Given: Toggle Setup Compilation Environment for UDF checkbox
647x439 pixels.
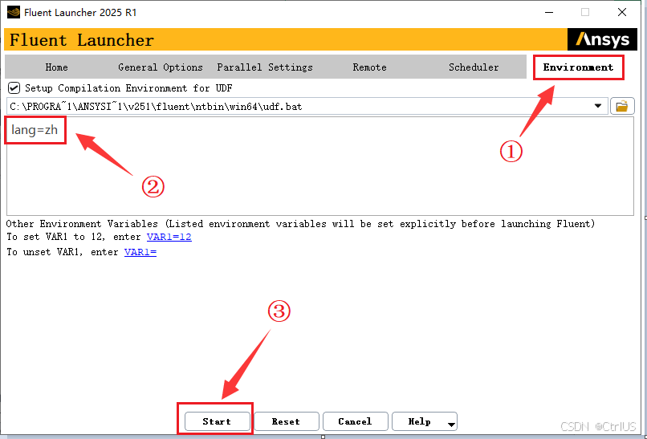Looking at the screenshot, I should click(x=14, y=88).
